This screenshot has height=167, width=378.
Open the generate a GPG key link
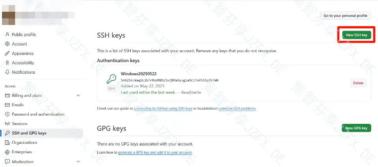tap(155, 152)
